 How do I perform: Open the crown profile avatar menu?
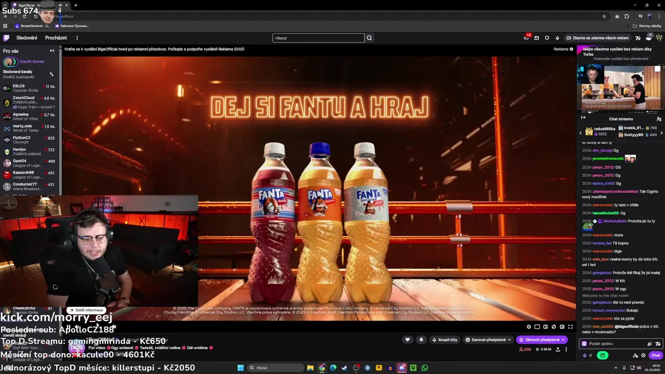click(659, 38)
